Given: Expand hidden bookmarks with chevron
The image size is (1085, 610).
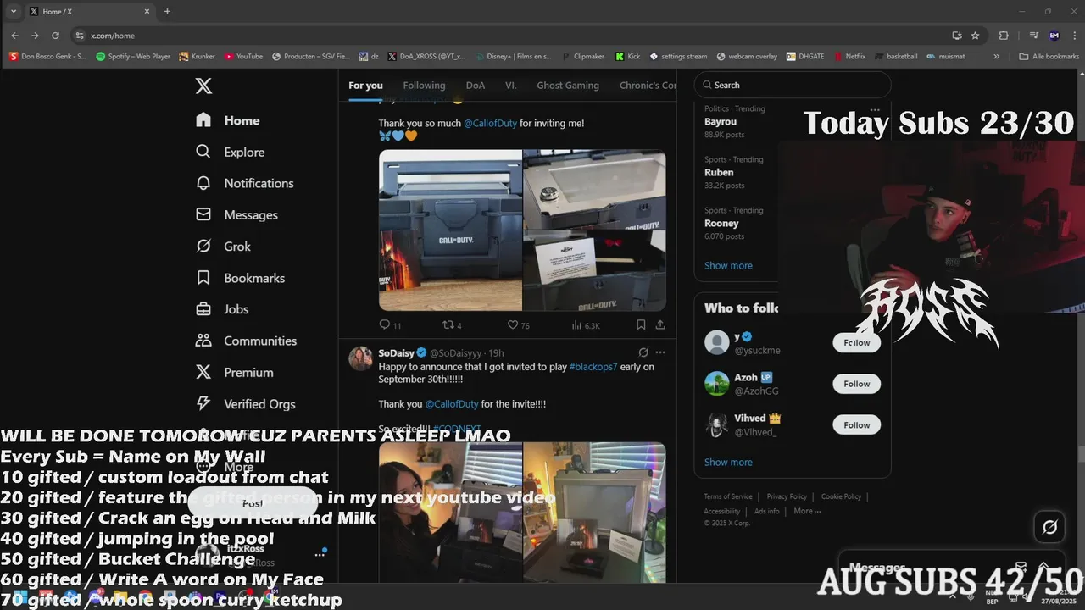Looking at the screenshot, I should [x=996, y=56].
